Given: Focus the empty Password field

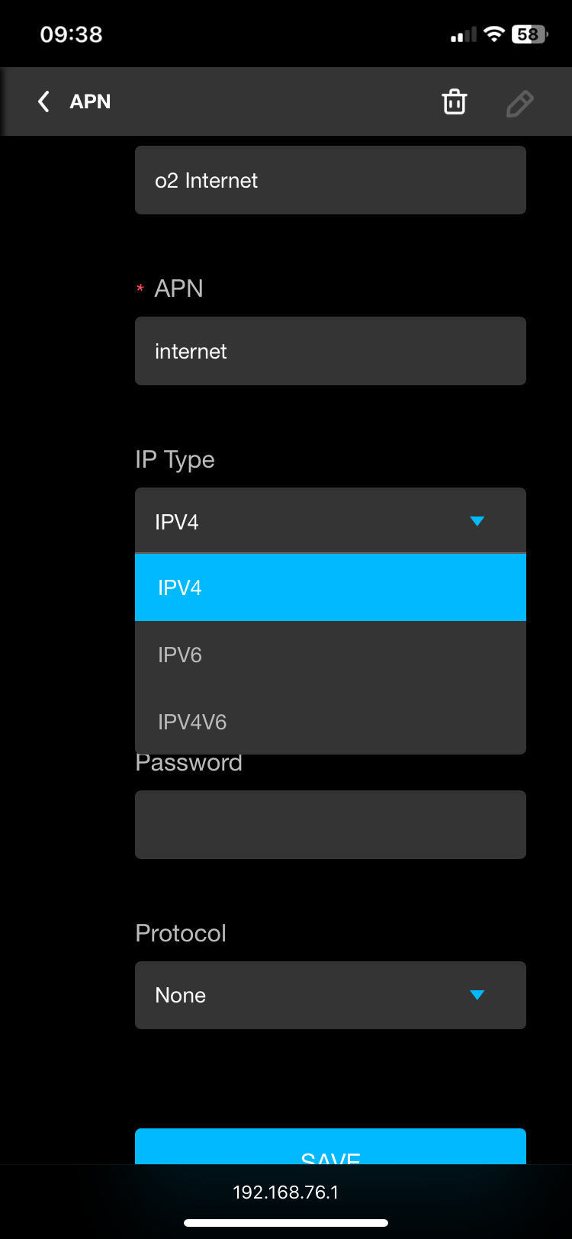Looking at the screenshot, I should [x=330, y=825].
